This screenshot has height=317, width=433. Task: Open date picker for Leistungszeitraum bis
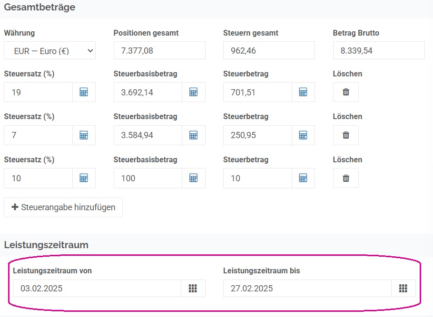pyautogui.click(x=403, y=289)
